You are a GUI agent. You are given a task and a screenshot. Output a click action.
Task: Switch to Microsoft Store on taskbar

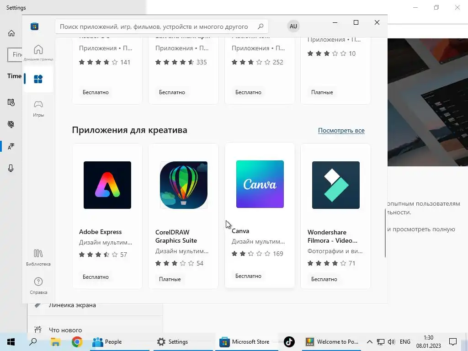click(246, 342)
